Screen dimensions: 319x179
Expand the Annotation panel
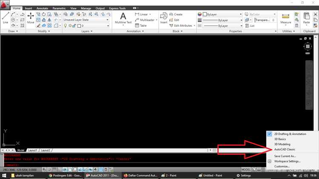[135, 31]
